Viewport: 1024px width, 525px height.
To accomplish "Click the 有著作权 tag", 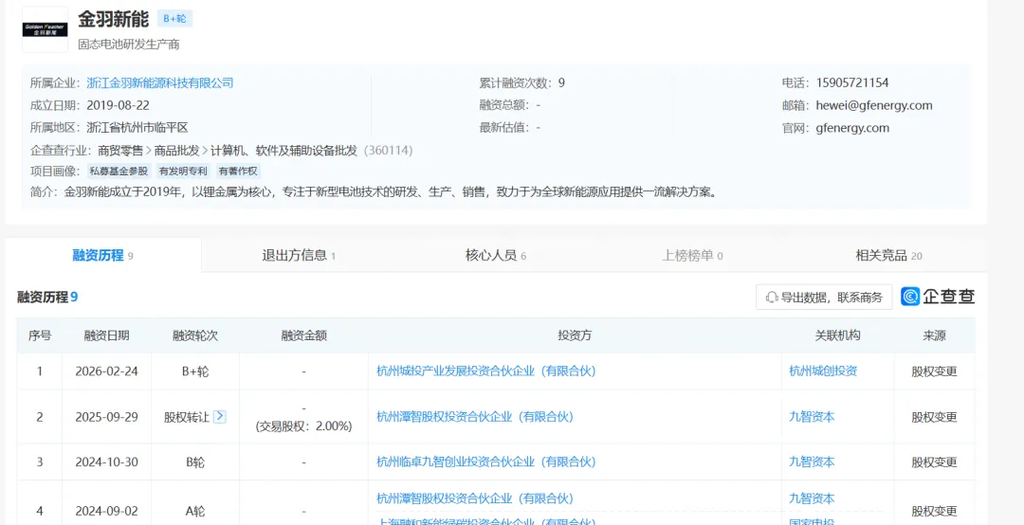I will [x=238, y=172].
